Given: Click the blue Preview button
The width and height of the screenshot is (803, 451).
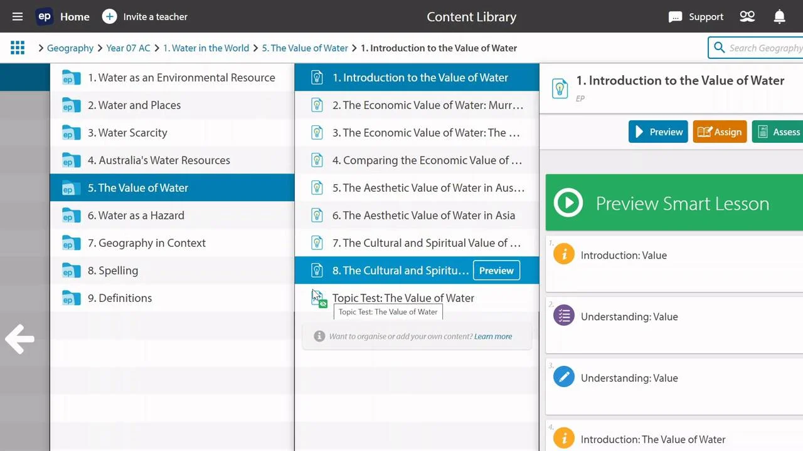Looking at the screenshot, I should (658, 132).
